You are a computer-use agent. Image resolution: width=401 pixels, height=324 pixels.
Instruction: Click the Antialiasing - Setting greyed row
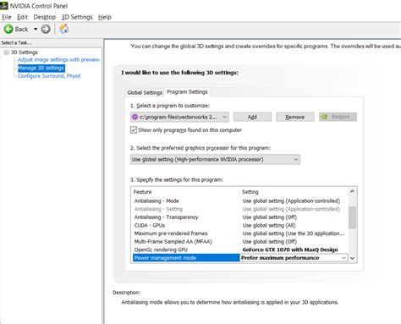(239, 209)
